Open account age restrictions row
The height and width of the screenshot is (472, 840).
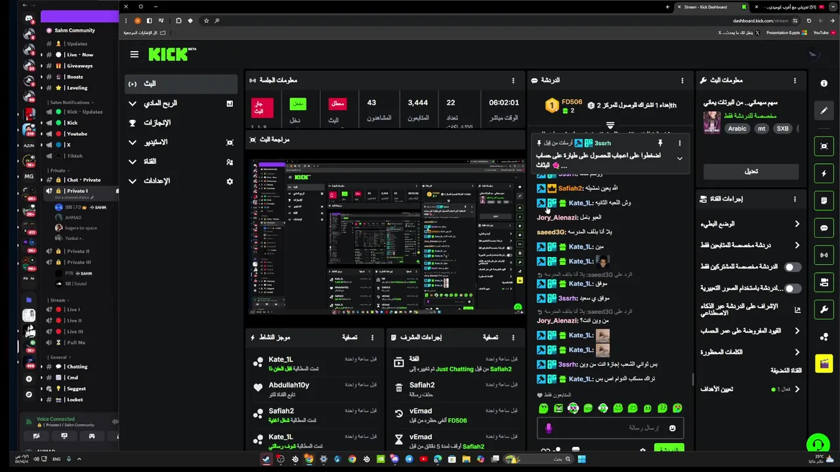click(751, 331)
